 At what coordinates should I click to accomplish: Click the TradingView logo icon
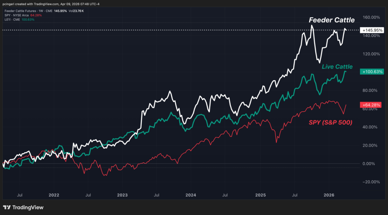point(7,207)
